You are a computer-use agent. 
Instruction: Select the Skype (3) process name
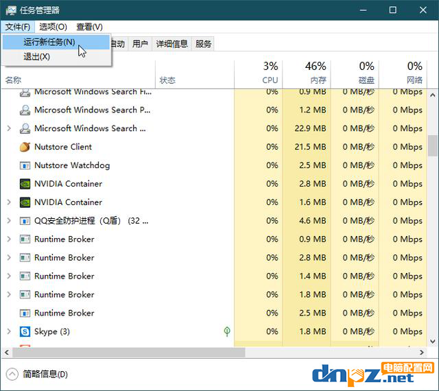click(x=52, y=331)
